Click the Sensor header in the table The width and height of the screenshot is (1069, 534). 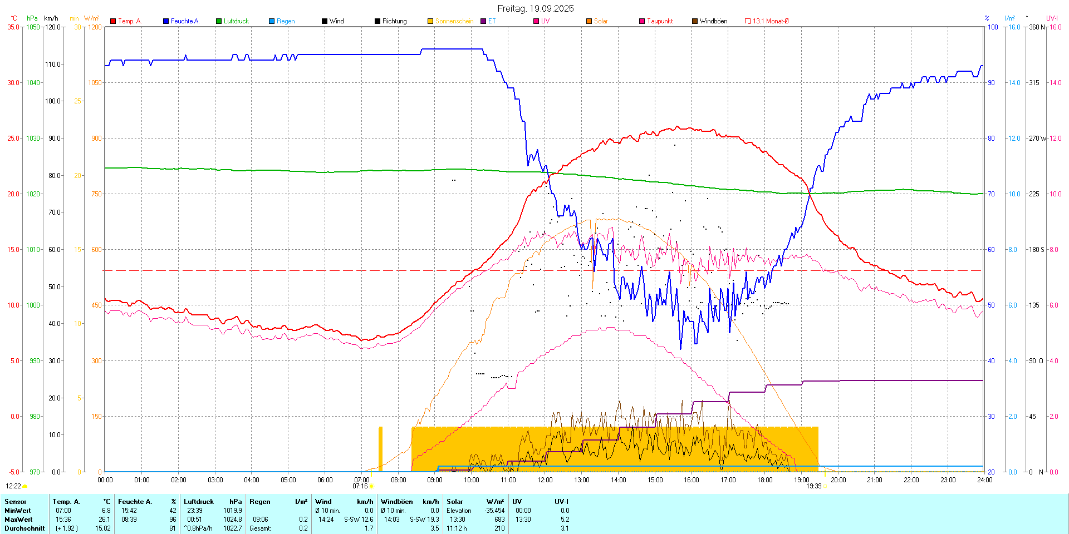pos(16,502)
